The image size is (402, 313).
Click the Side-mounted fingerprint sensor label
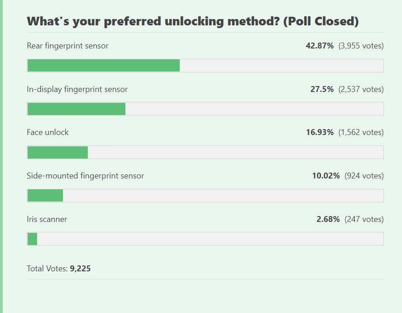click(85, 176)
